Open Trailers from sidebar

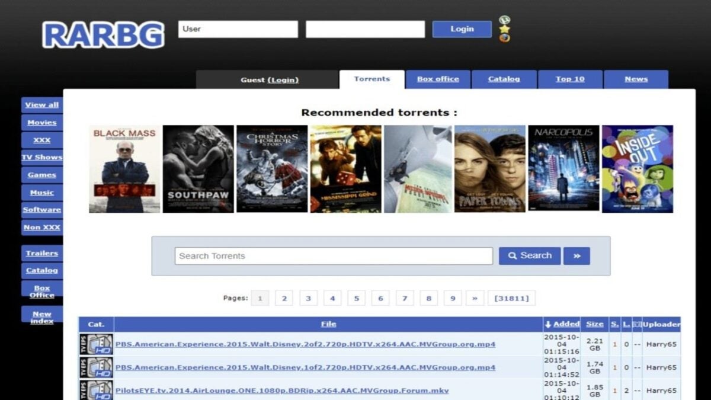point(42,253)
